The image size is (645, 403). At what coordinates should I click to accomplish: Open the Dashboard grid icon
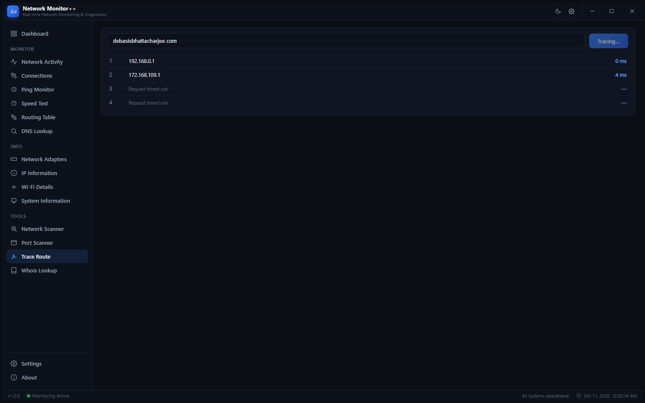click(x=14, y=34)
